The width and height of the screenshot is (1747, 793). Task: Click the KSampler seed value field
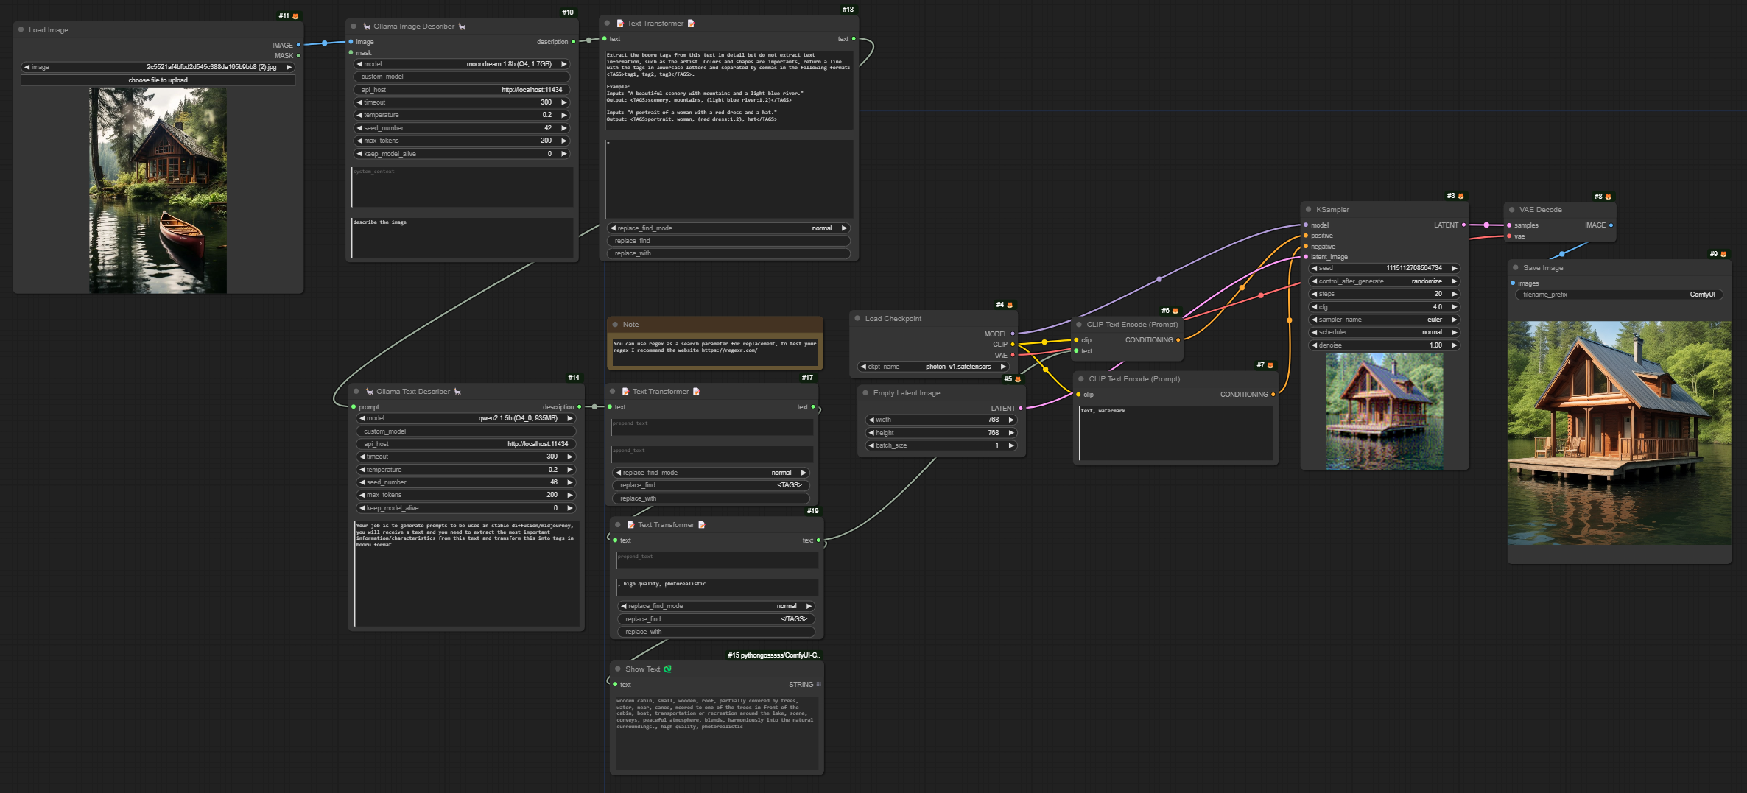[1384, 268]
